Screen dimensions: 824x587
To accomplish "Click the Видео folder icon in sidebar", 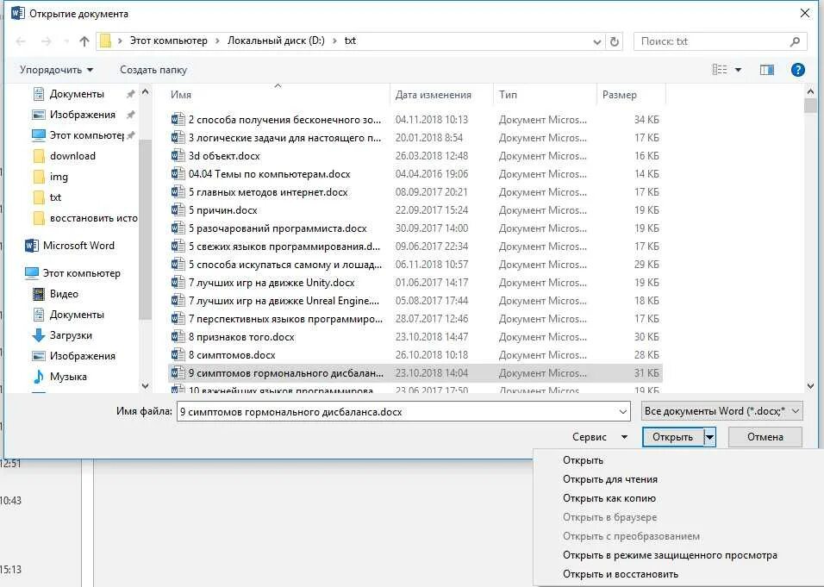I will click(x=39, y=294).
